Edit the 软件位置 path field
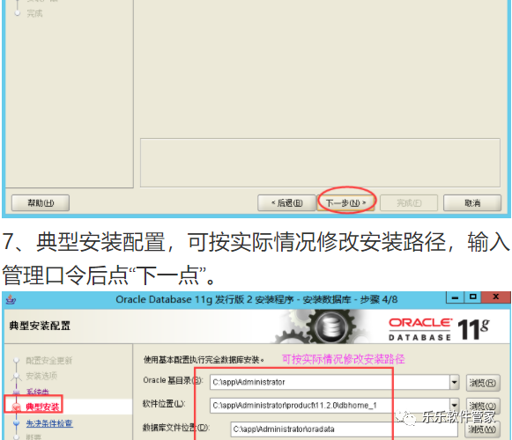The height and width of the screenshot is (440, 512). click(330, 406)
